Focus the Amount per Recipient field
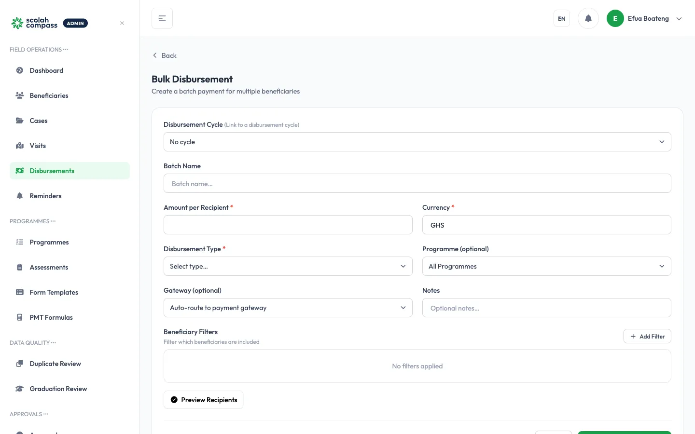The width and height of the screenshot is (695, 434). coord(288,225)
